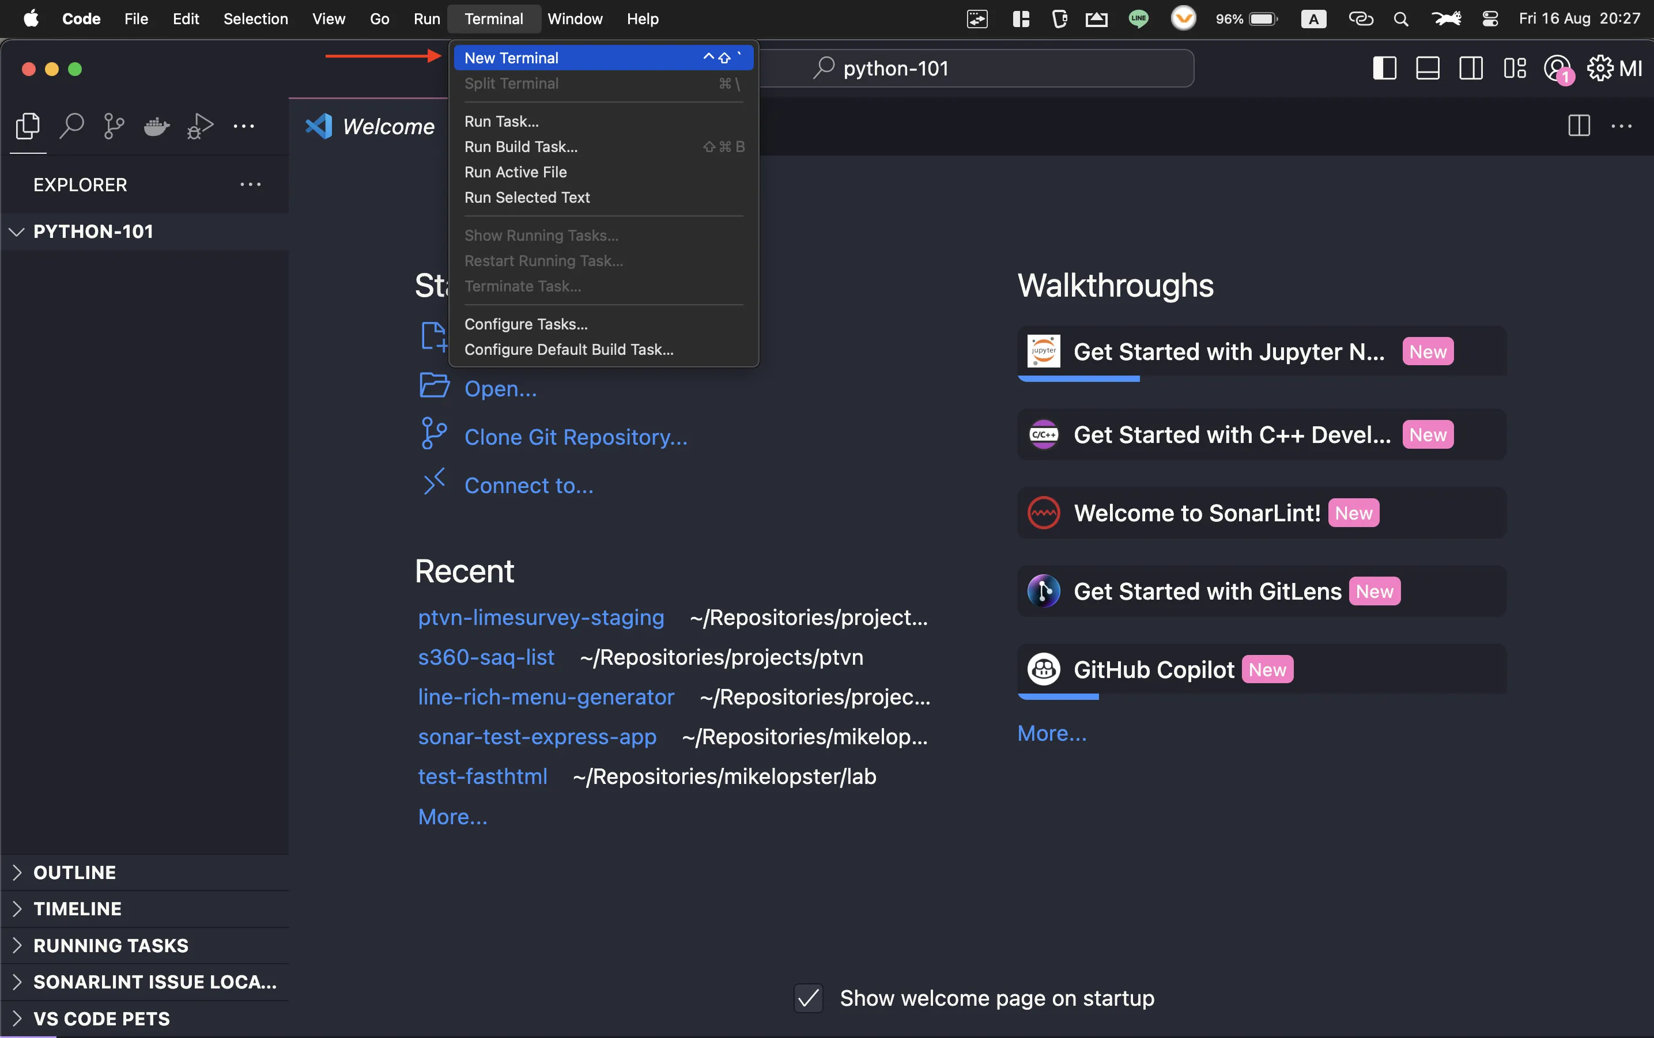Open the Apple menu
The height and width of the screenshot is (1038, 1654).
31,18
